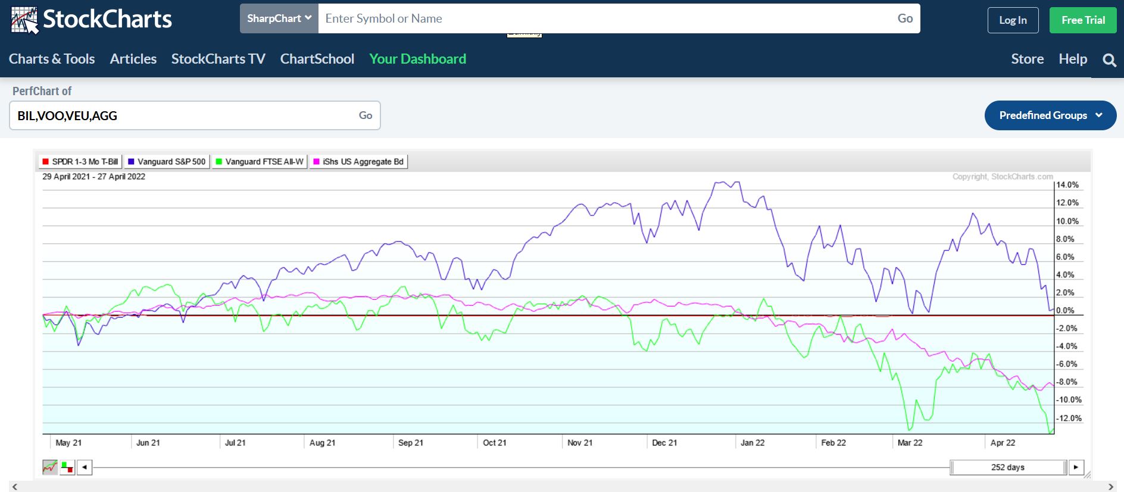Toggle Vanguard S&P 500 series visibility

tap(167, 162)
